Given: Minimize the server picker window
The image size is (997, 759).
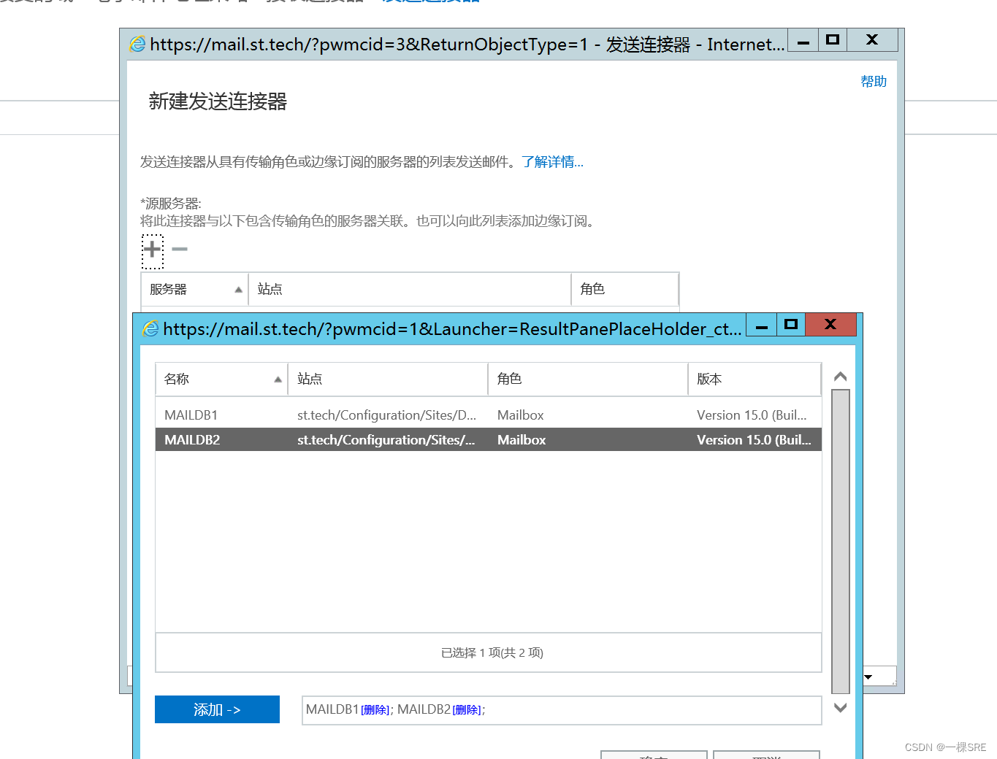Looking at the screenshot, I should click(x=761, y=325).
